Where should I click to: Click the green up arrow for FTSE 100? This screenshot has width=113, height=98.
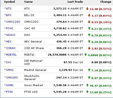pos(87,92)
